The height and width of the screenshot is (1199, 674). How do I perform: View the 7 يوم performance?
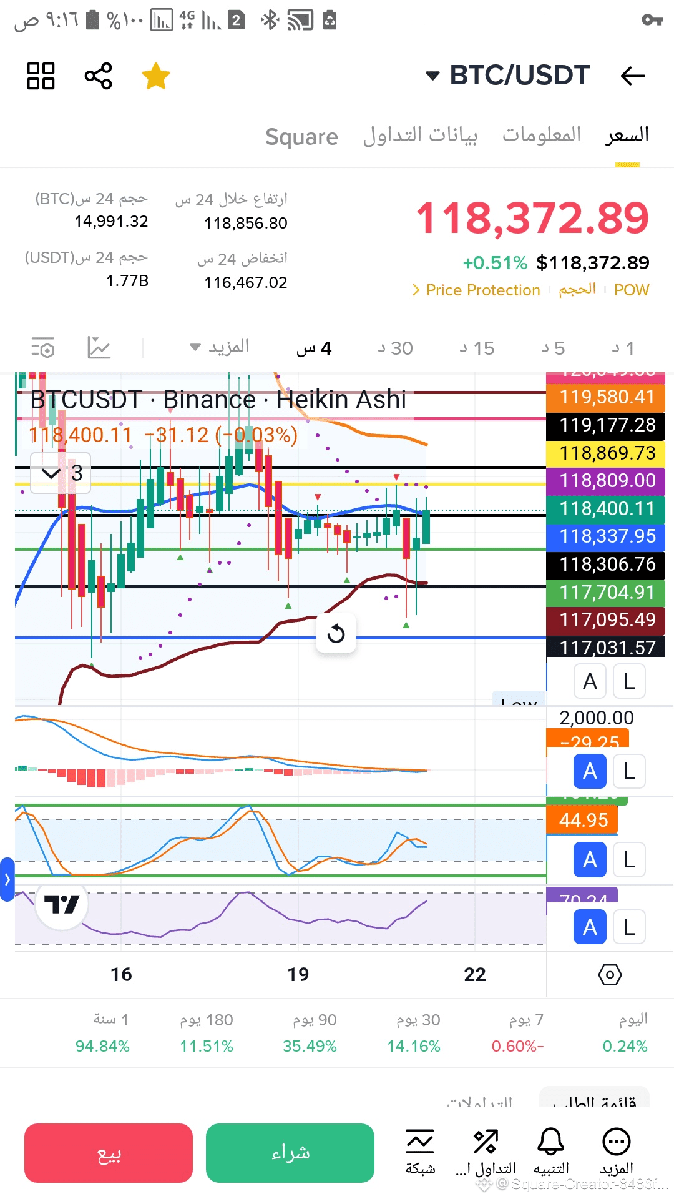(x=518, y=1033)
